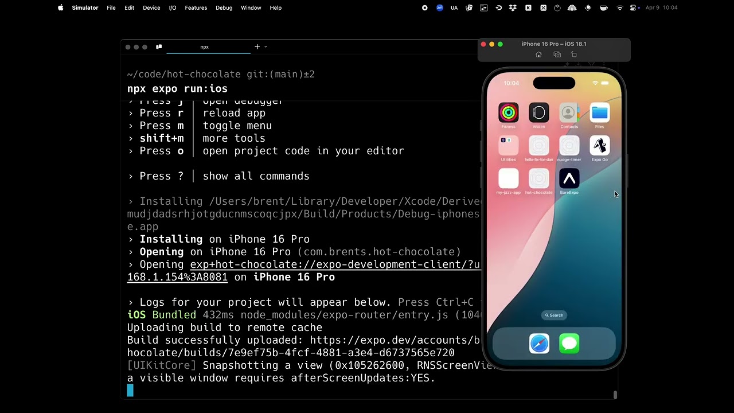Click the 'open project code in your editor' text

coord(303,151)
